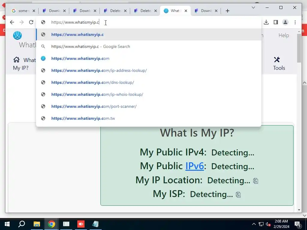Viewport: 307px width, 230px height.
Task: Open the Tools wrench icon
Action: 277,60
